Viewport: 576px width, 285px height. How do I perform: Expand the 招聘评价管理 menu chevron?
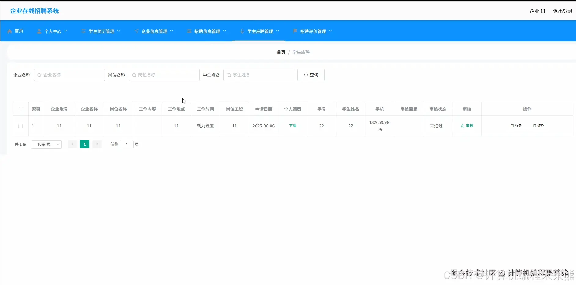pos(330,31)
